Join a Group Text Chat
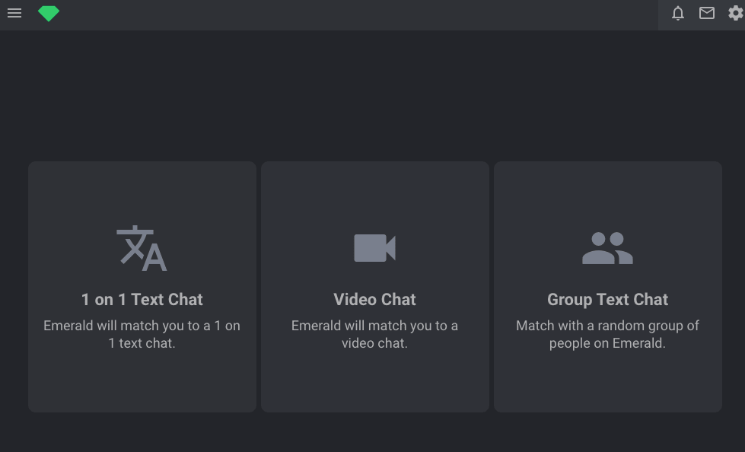 (607, 287)
